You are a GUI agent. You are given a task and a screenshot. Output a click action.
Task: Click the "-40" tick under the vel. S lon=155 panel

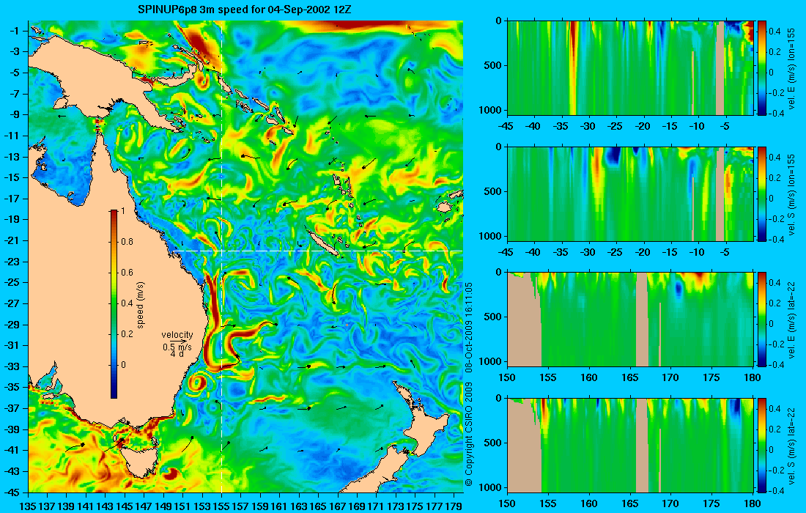click(533, 252)
